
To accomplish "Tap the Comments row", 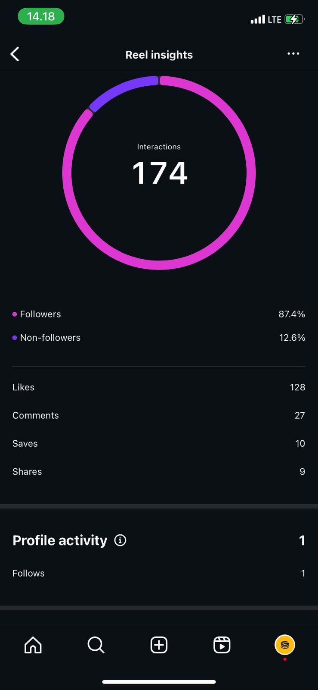I will (159, 415).
